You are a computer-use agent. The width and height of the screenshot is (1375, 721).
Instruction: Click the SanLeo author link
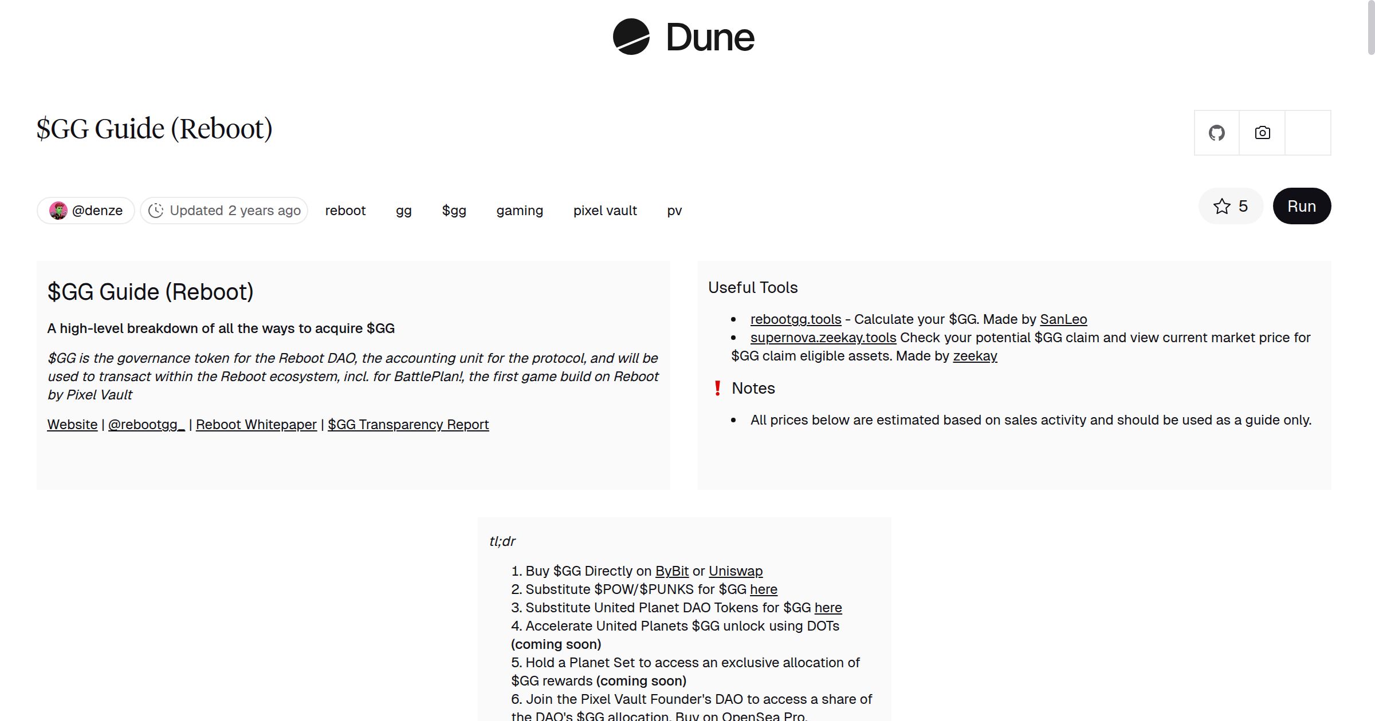tap(1063, 319)
